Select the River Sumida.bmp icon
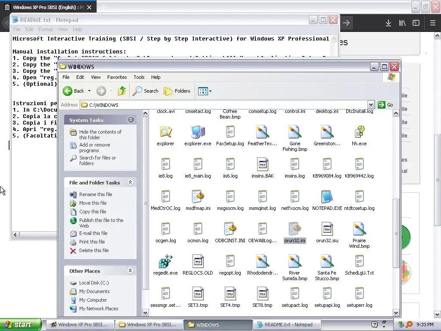The height and width of the screenshot is (331, 441). click(295, 261)
